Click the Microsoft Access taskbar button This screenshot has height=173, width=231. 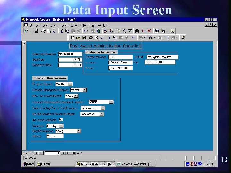[x=96, y=164]
